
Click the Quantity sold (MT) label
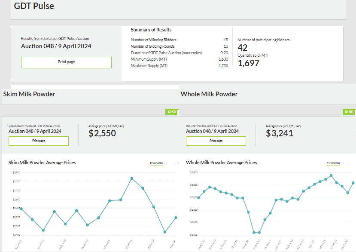click(253, 55)
